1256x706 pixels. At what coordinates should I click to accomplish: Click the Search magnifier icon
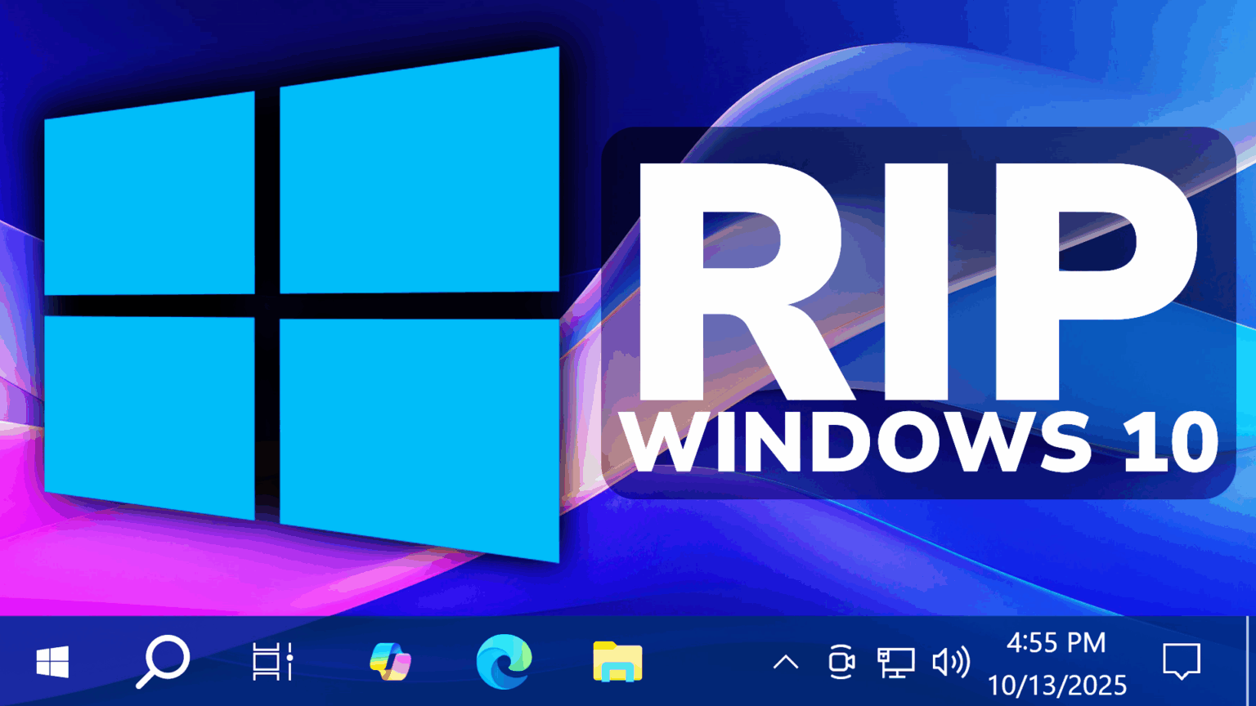click(163, 662)
